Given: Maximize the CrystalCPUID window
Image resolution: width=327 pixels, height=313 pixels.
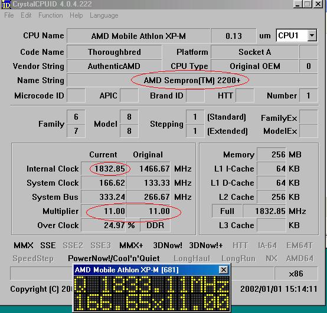Looking at the screenshot, I should pos(308,4).
